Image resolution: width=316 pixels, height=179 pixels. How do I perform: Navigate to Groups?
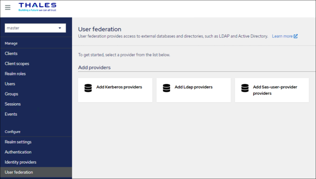(11, 94)
